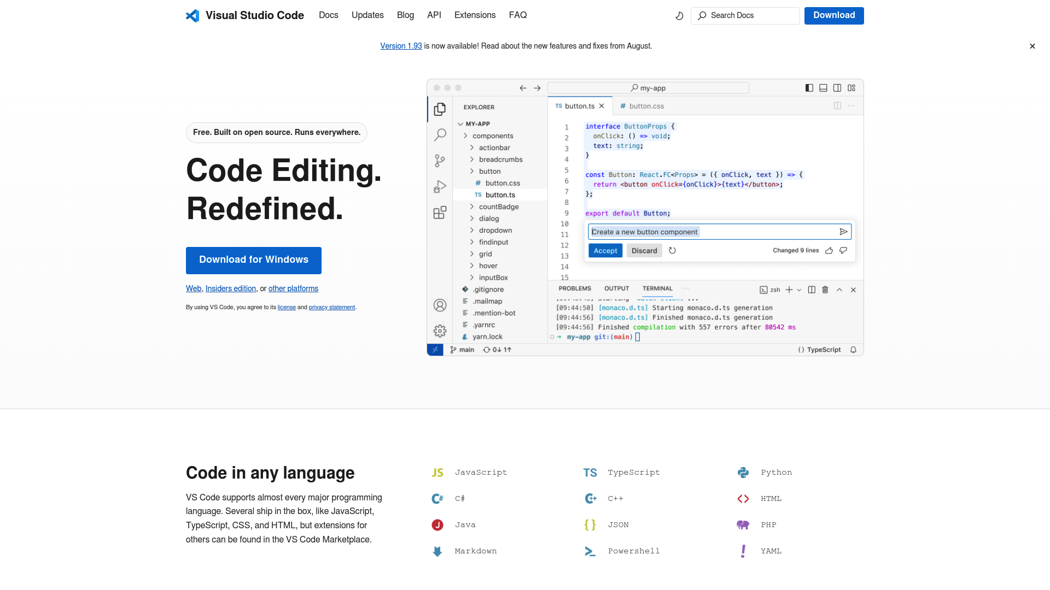Image resolution: width=1050 pixels, height=590 pixels.
Task: Open the Docs menu item
Action: pos(329,15)
